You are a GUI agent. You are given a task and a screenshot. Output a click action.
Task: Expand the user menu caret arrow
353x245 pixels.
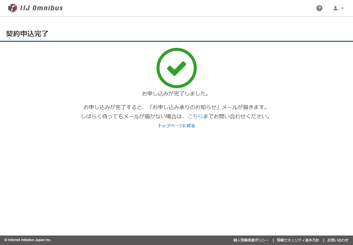[342, 8]
